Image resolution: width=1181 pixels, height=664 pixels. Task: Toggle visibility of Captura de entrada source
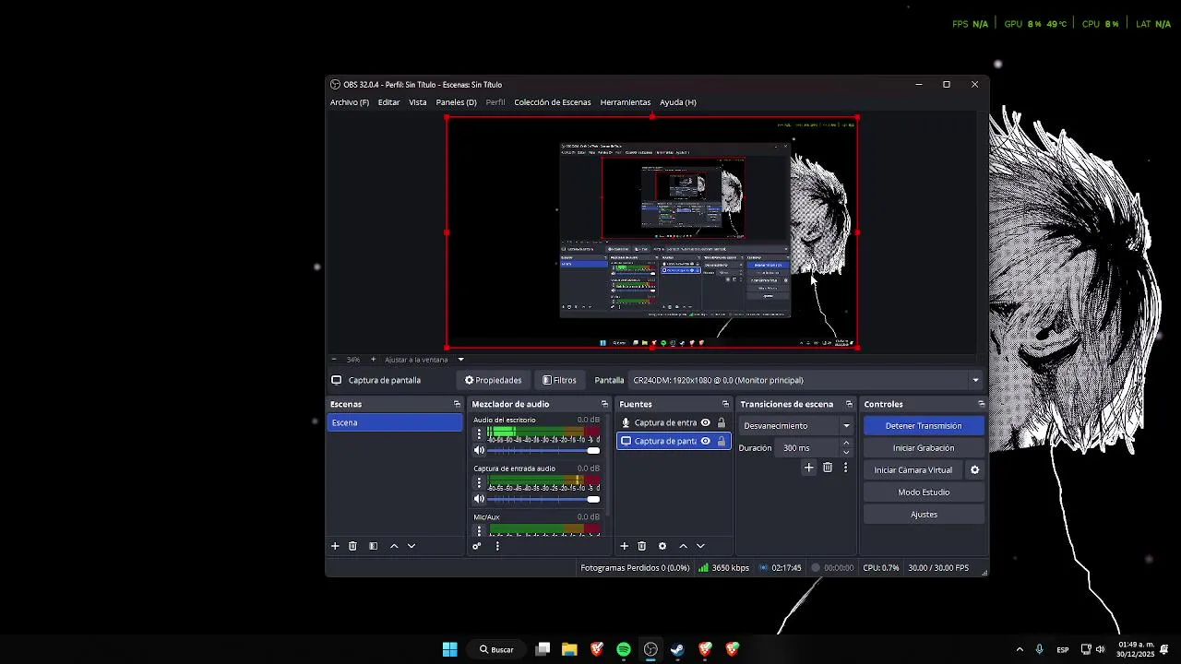click(705, 423)
